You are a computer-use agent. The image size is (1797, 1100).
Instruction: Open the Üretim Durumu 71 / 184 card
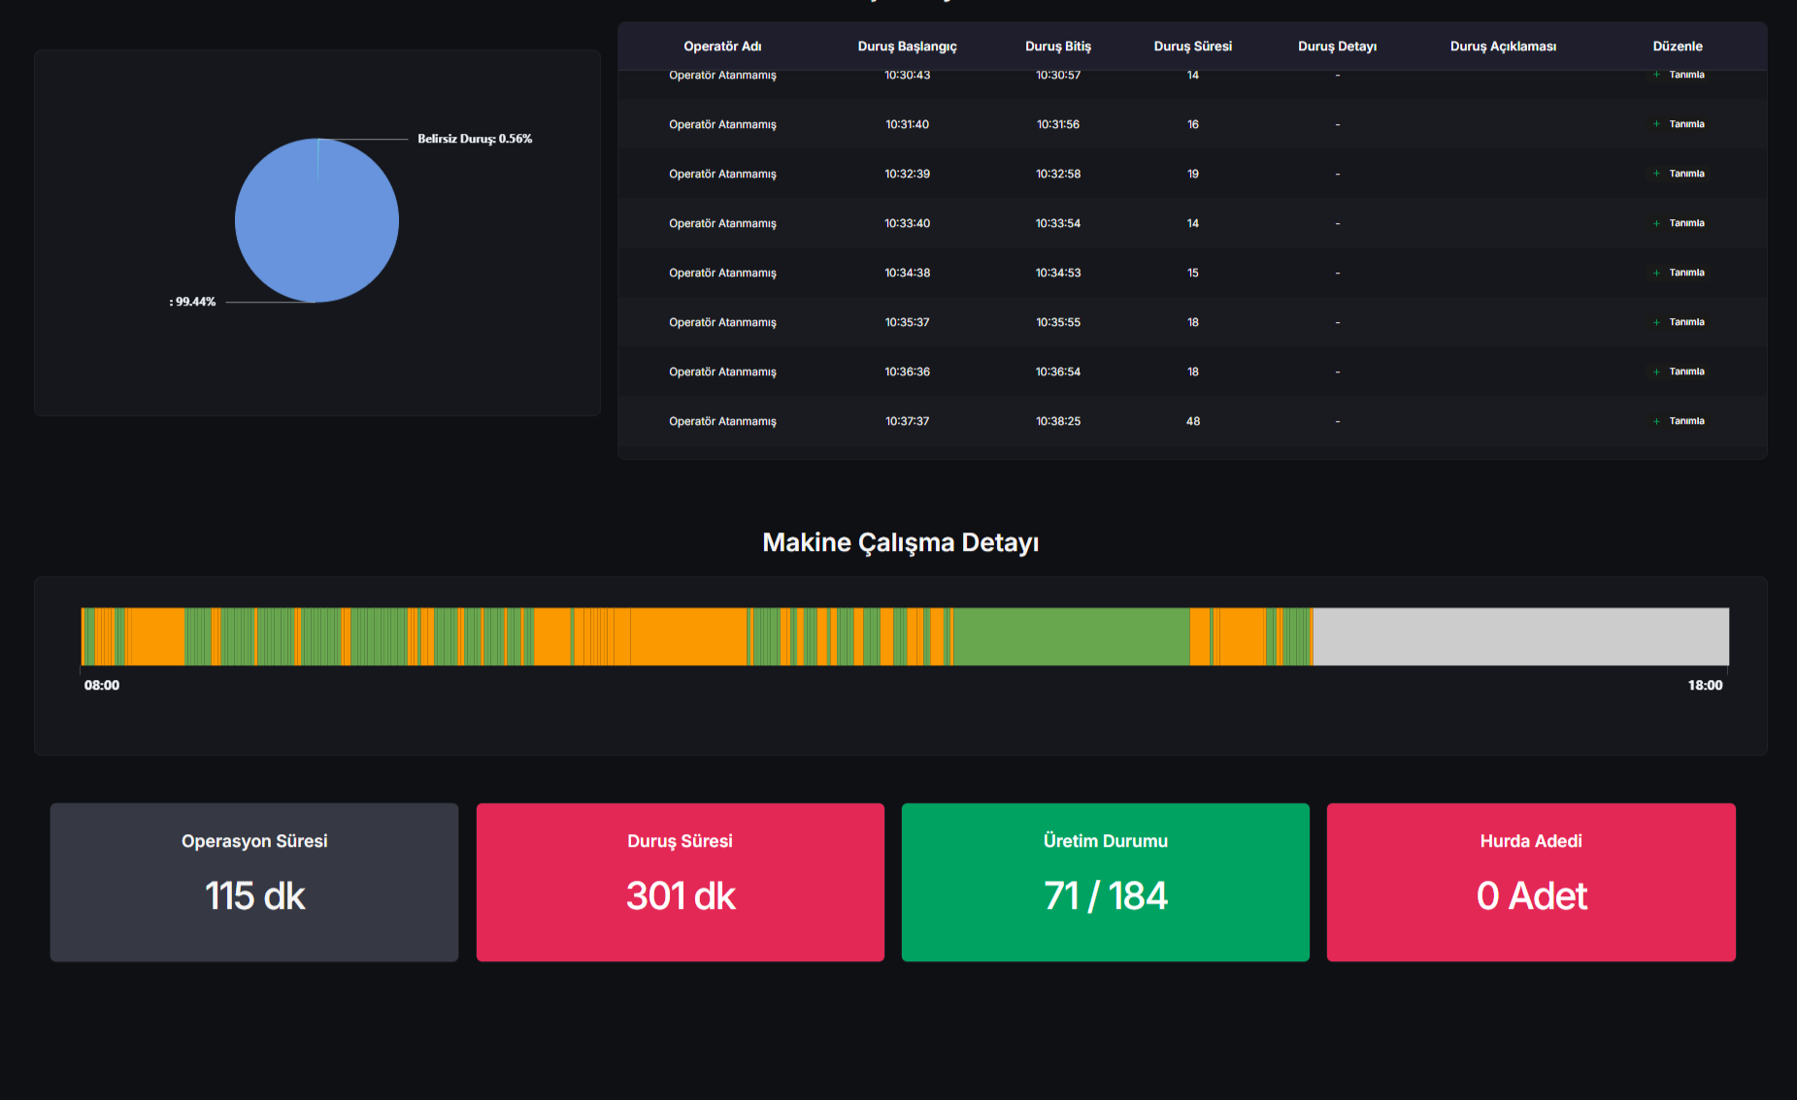point(1105,882)
